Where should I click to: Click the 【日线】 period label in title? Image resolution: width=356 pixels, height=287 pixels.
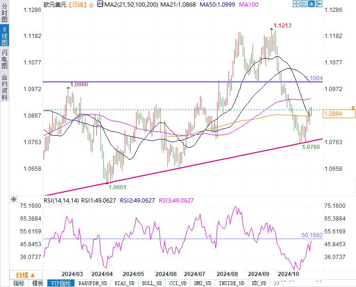[78, 5]
